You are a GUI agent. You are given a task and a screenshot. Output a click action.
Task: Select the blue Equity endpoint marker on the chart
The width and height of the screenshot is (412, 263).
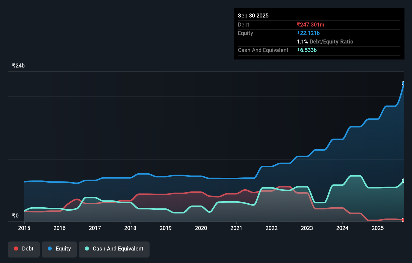(403, 83)
